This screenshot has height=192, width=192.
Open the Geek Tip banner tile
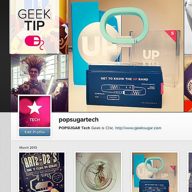35,27
